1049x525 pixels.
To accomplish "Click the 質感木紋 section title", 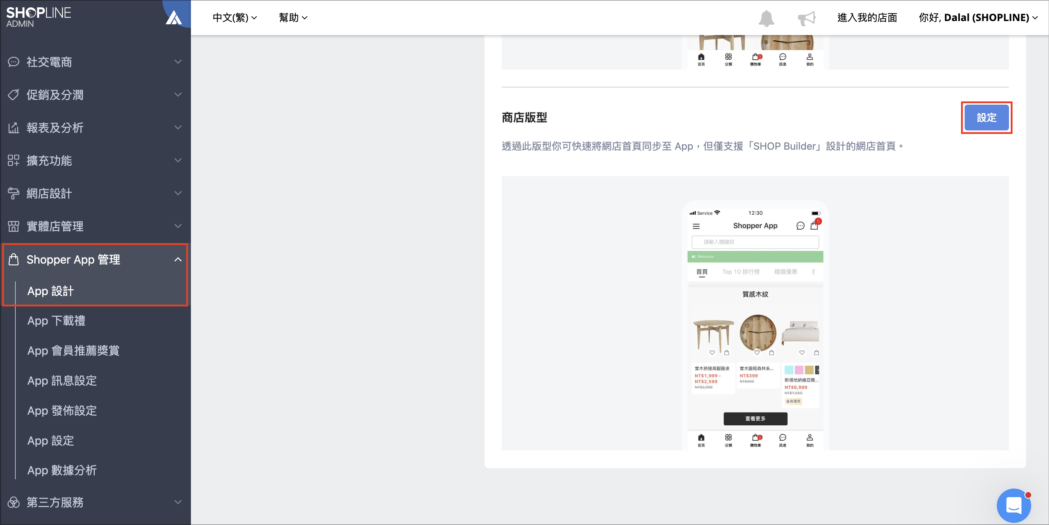I will [755, 294].
